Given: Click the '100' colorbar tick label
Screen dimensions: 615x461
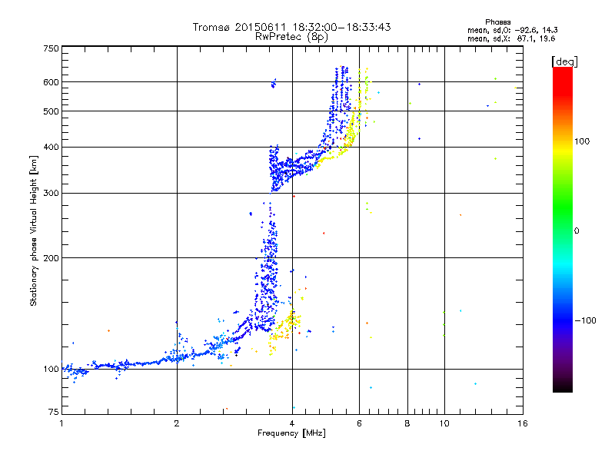Looking at the screenshot, I should [x=582, y=141].
